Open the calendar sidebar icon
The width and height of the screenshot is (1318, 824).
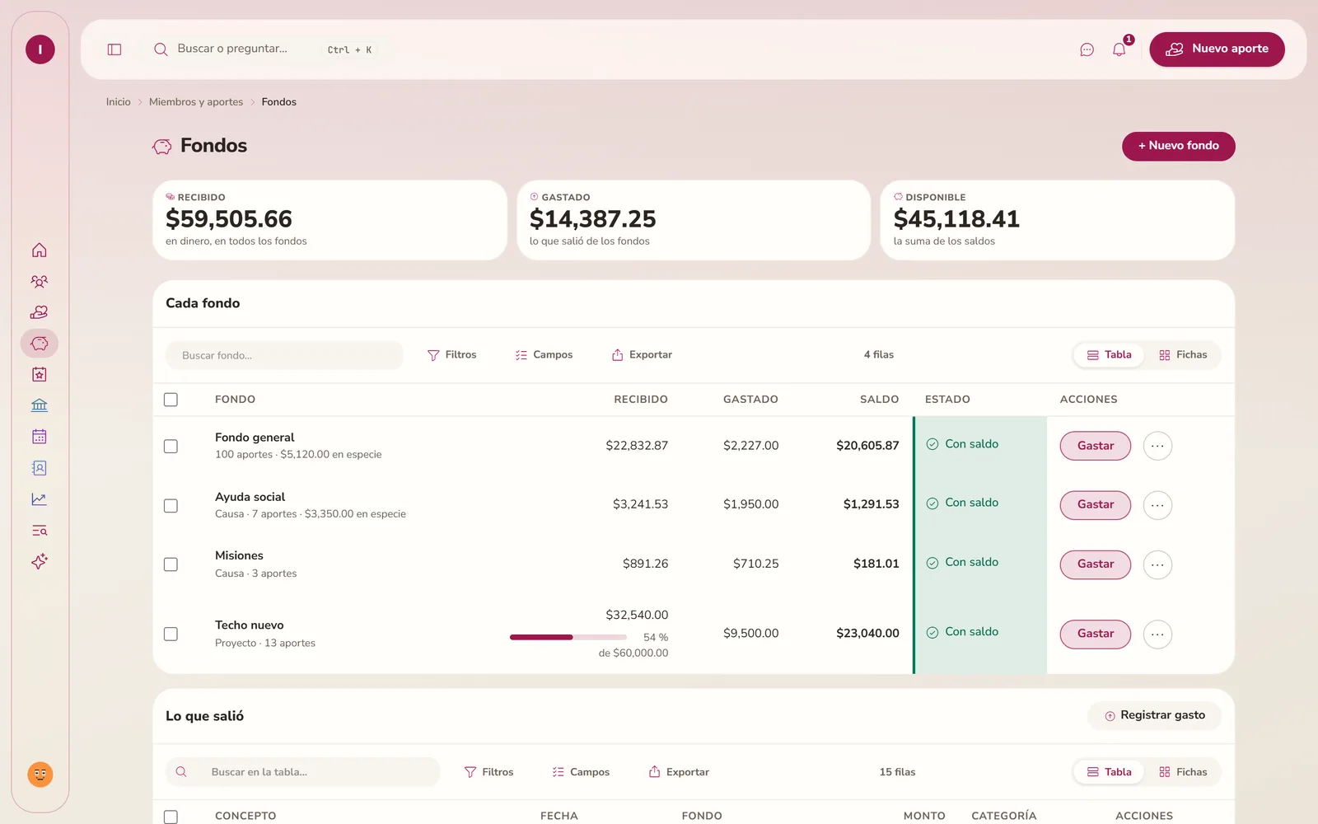40,437
